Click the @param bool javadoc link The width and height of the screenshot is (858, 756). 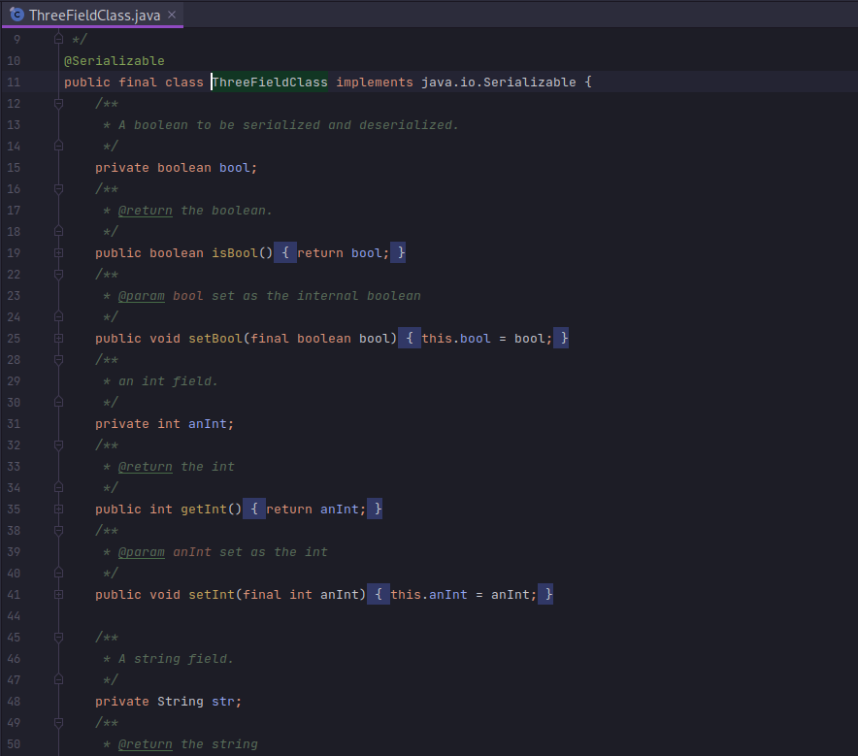142,295
